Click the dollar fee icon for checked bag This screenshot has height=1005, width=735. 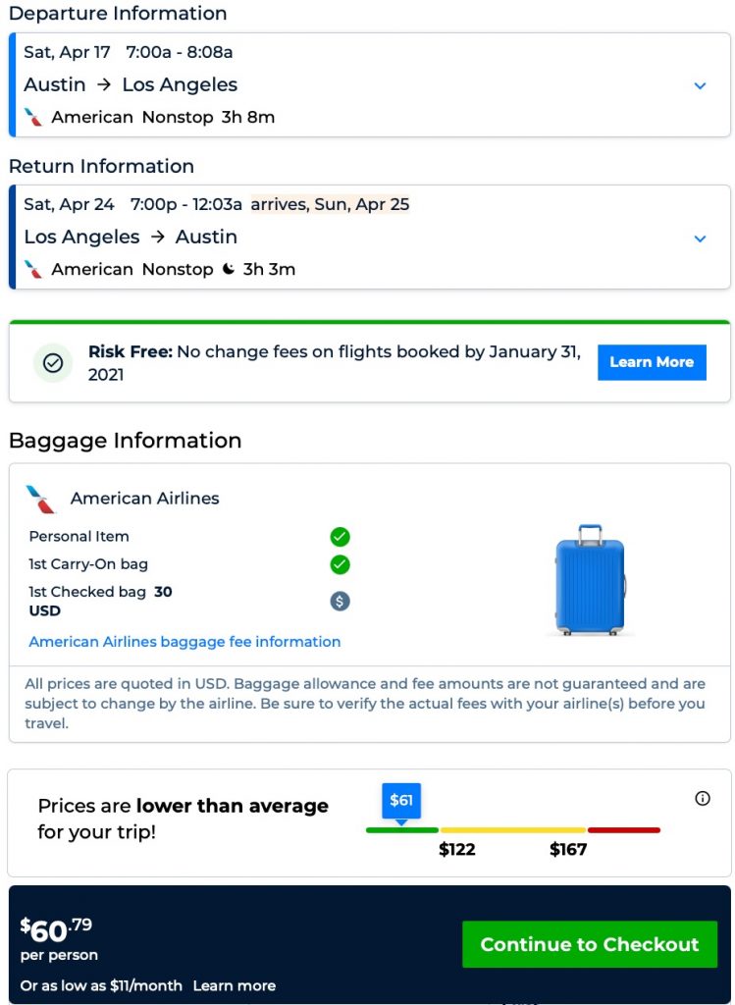(x=340, y=602)
